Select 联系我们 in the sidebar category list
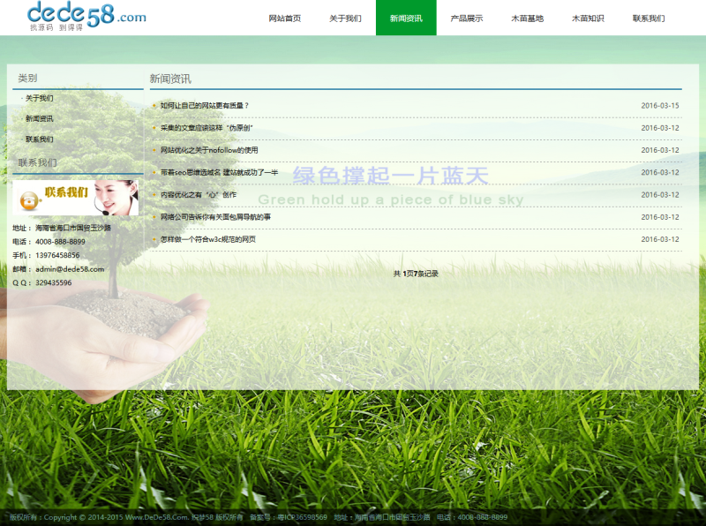 [x=39, y=139]
